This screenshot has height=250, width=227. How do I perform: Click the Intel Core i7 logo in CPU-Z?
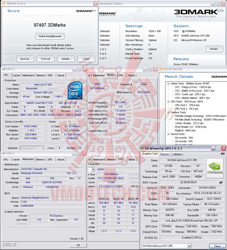[x=75, y=90]
